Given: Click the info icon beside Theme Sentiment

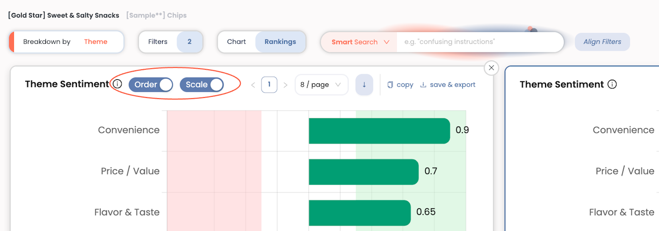Looking at the screenshot, I should tap(117, 84).
